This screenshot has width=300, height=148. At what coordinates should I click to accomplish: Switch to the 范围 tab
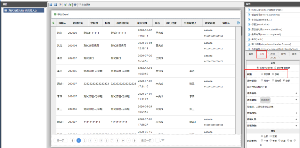point(262,54)
